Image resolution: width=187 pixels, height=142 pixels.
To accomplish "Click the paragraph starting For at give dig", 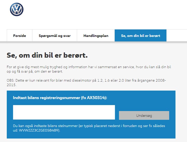I will (x=89, y=69).
